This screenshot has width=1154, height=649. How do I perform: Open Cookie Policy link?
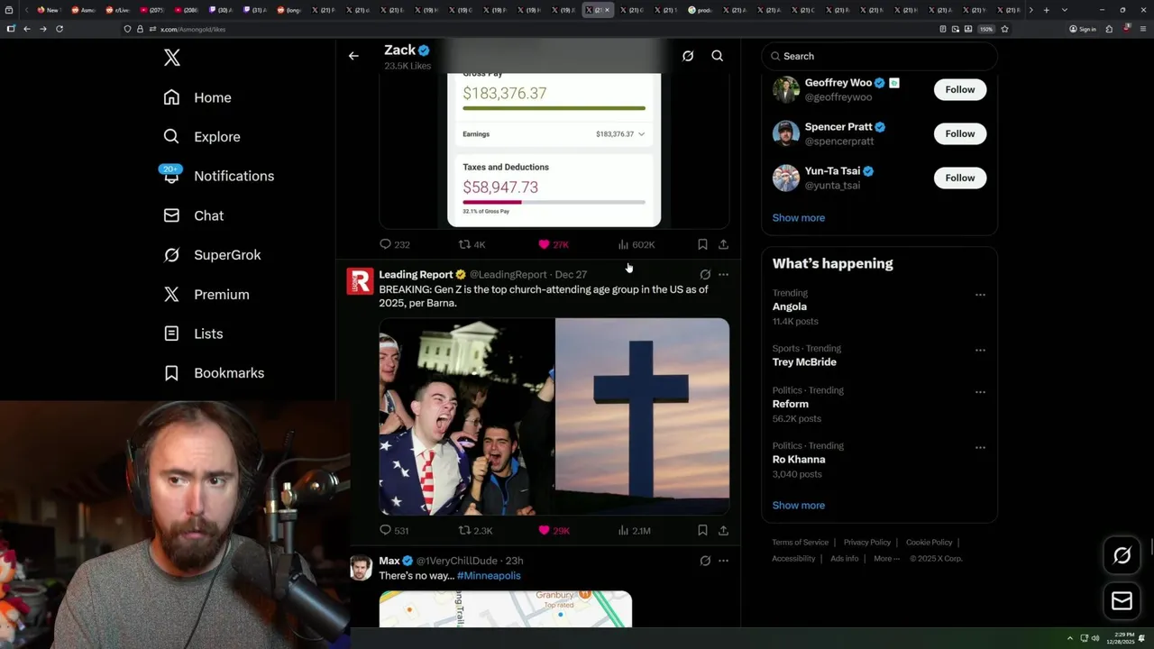[x=929, y=543]
